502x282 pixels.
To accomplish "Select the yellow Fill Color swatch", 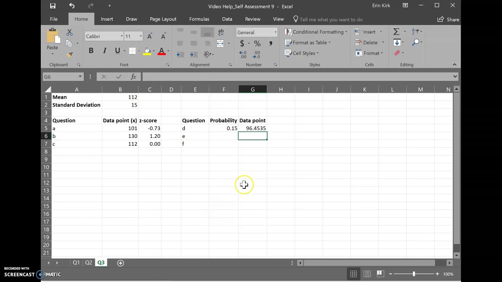I will coord(147,51).
